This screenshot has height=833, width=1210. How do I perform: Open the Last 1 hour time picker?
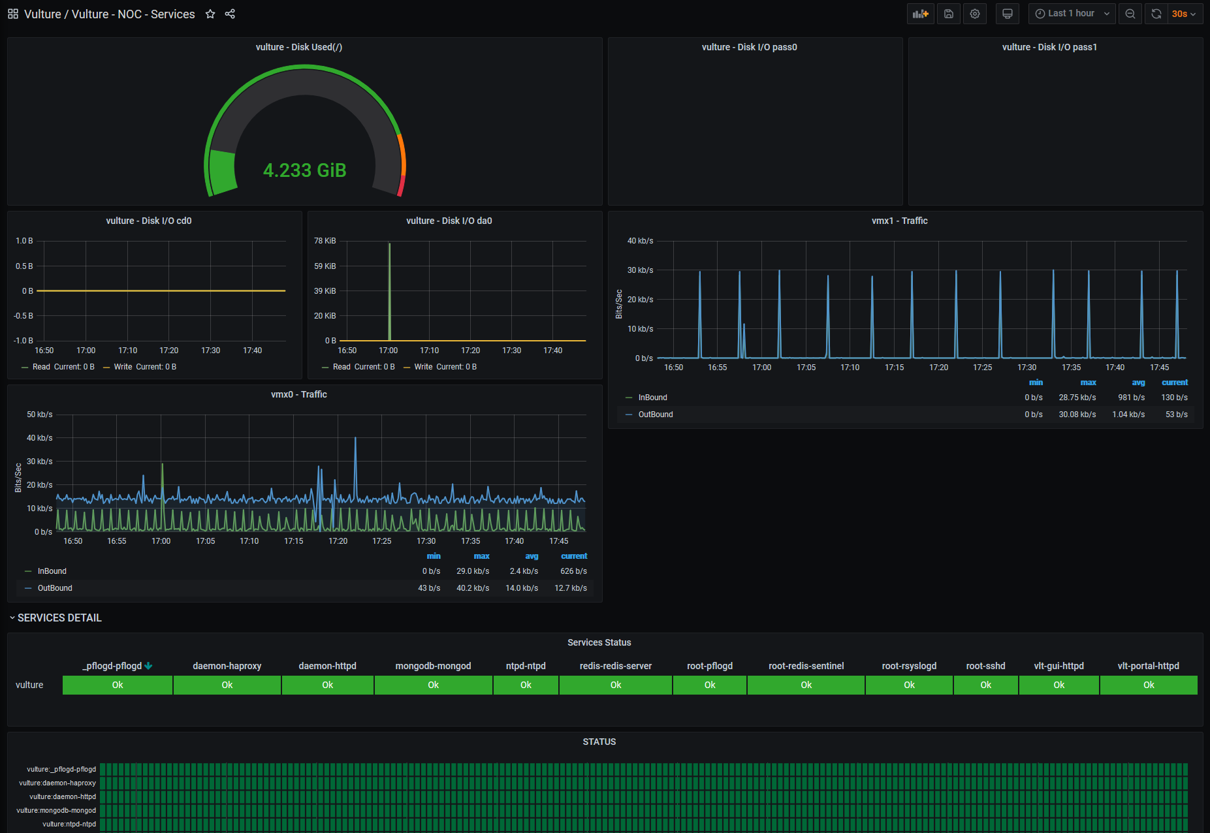[1072, 14]
